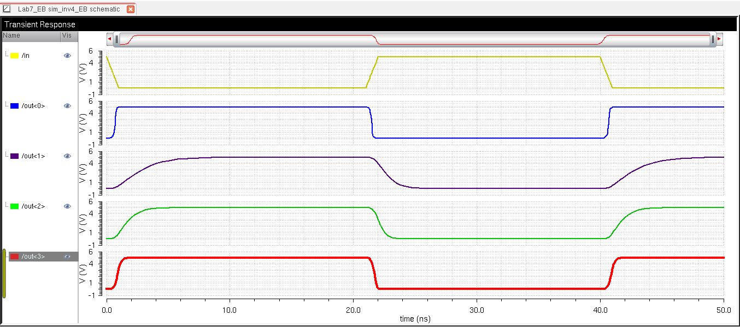Click the blue /out<0> color swatch
This screenshot has height=327, width=740.
pyautogui.click(x=15, y=106)
